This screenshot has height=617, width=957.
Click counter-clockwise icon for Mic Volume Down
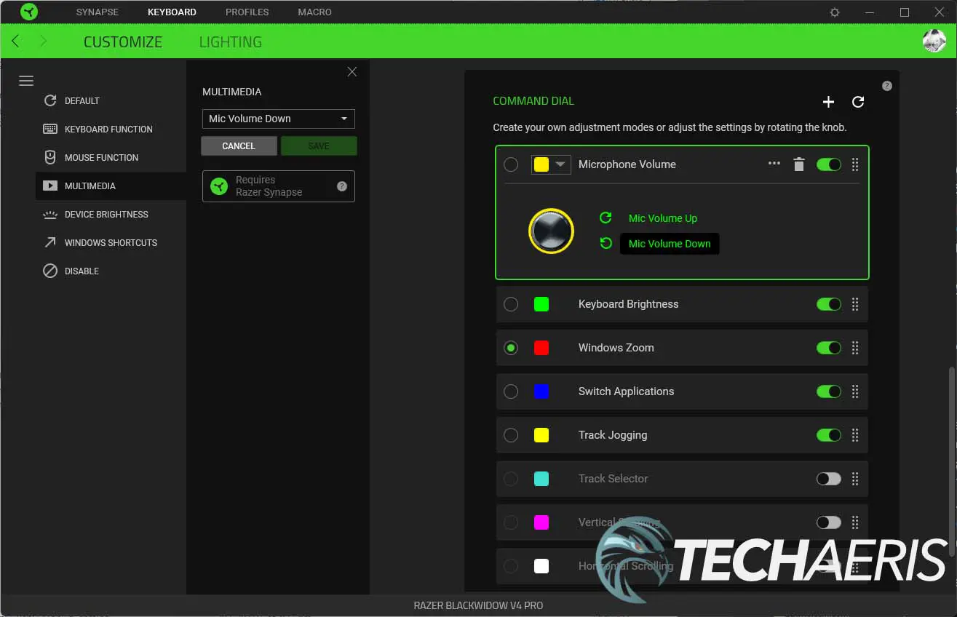point(605,243)
